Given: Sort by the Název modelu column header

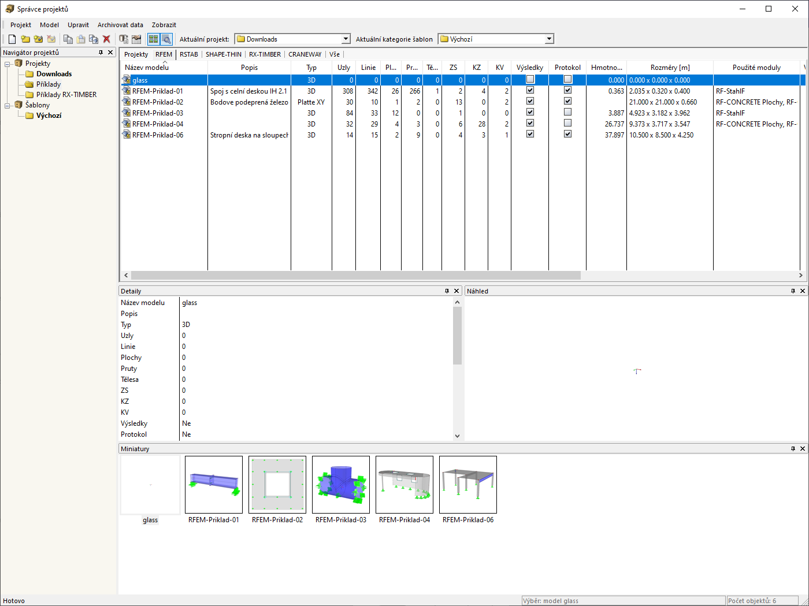Looking at the screenshot, I should pyautogui.click(x=164, y=68).
